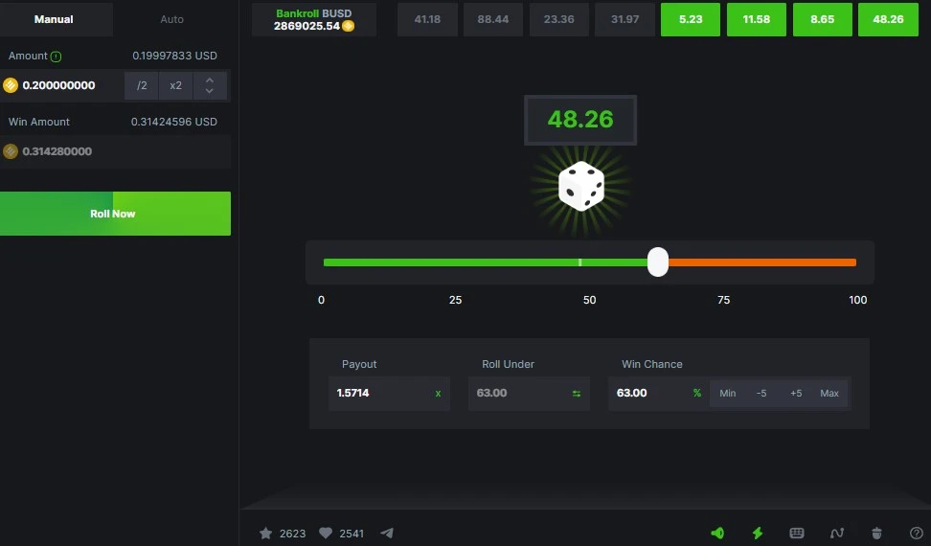
Task: Click the Bankroll BUSD 2869025.54 panel
Action: pos(313,19)
